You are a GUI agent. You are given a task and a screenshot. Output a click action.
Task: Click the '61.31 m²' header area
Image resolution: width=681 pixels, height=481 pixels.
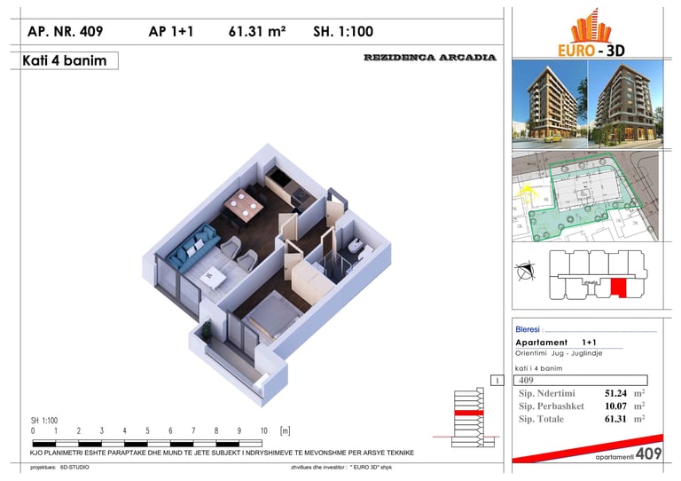pyautogui.click(x=257, y=31)
